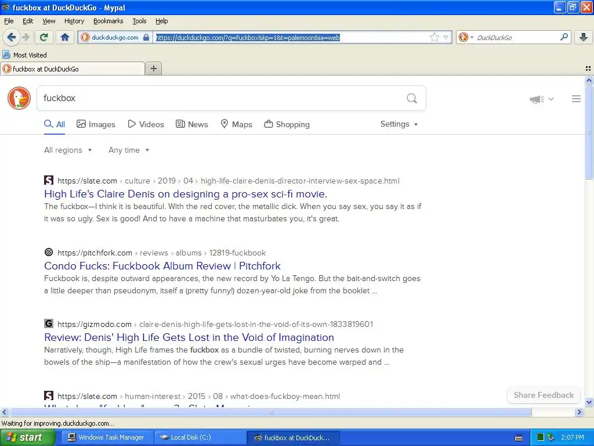Click the 2:07 PM clock
This screenshot has height=446, width=594.
click(x=572, y=437)
